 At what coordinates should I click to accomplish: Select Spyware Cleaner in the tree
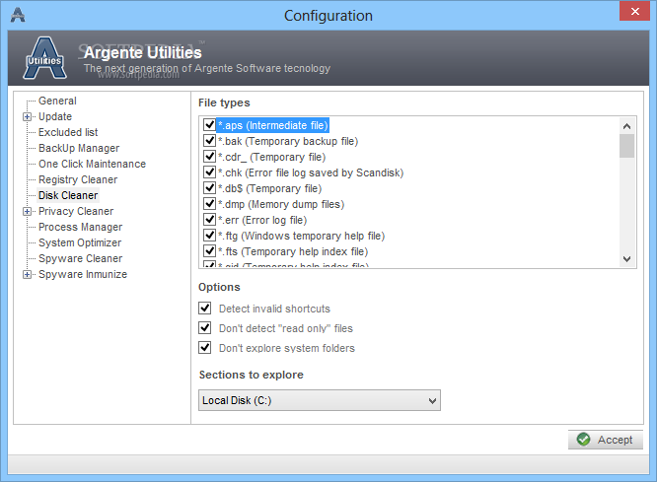[81, 259]
